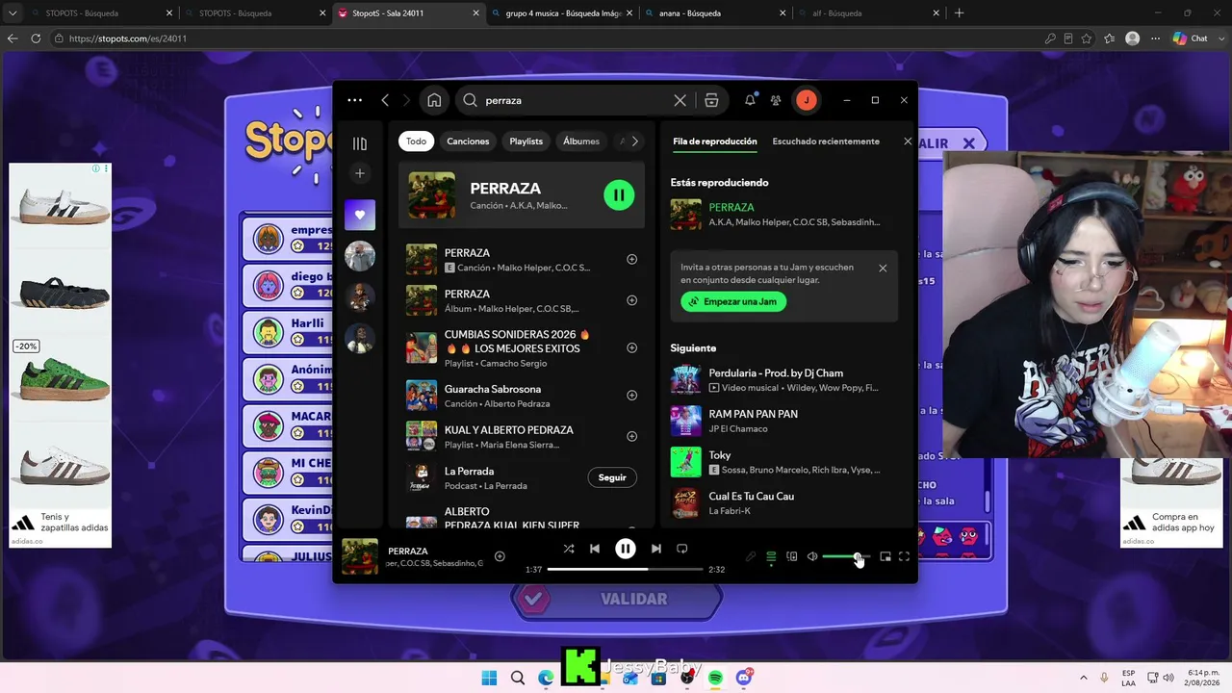Image resolution: width=1232 pixels, height=693 pixels.
Task: Open CUMBIAS SONIDERAS 2026 playlist result
Action: [522, 347]
